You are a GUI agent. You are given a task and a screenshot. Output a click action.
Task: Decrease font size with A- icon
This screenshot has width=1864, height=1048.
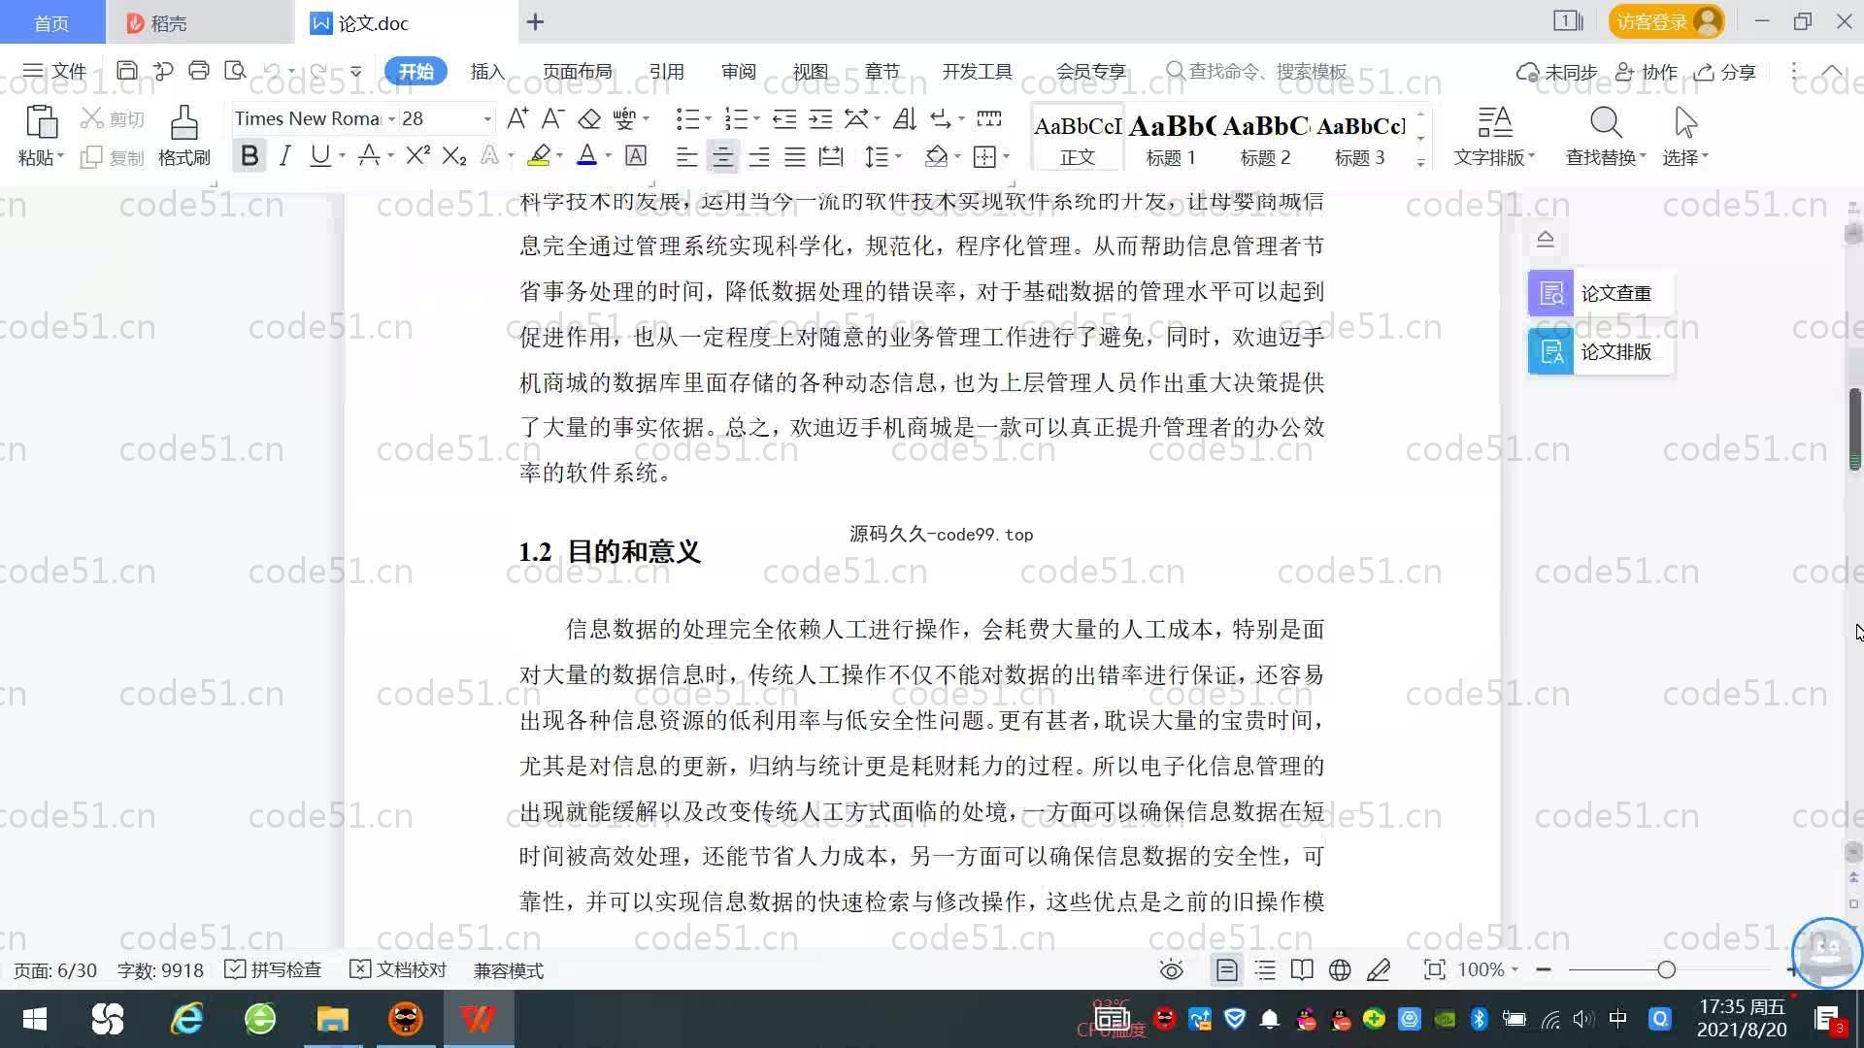point(552,118)
